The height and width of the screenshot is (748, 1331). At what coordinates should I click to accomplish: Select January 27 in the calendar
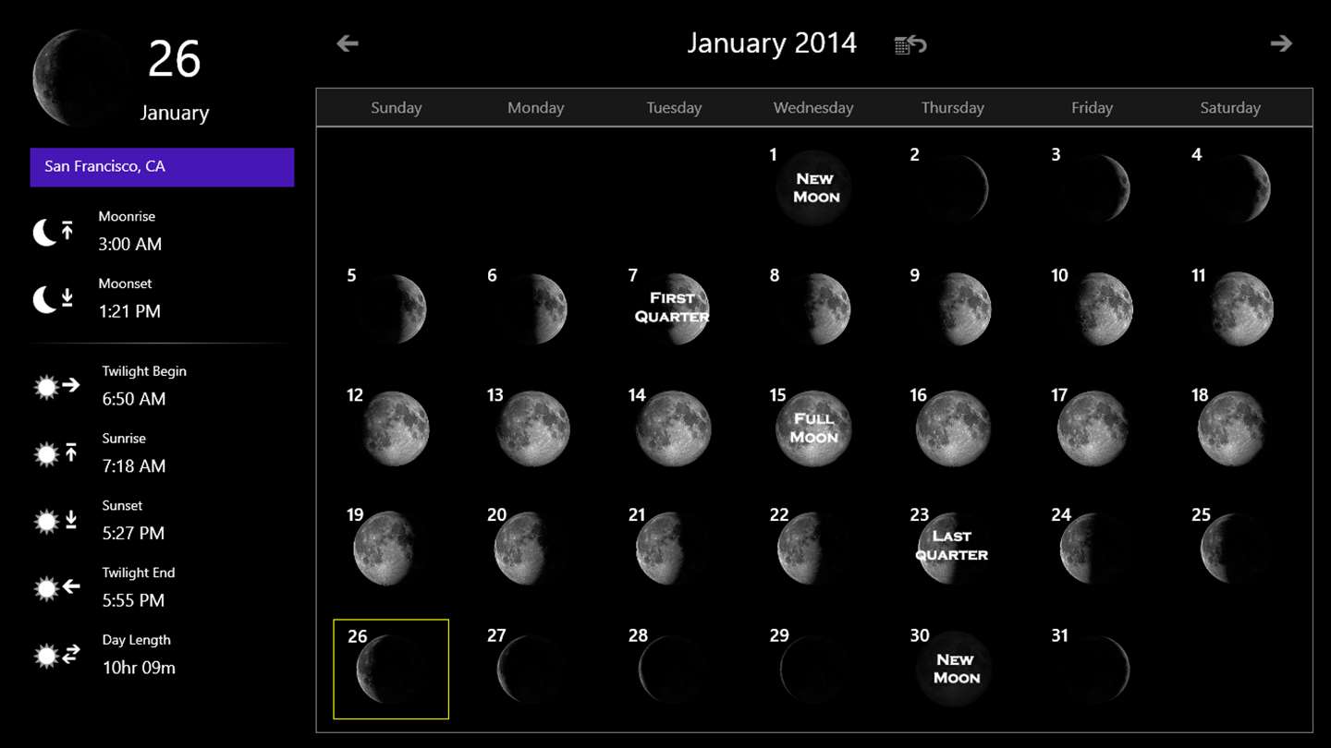(531, 669)
